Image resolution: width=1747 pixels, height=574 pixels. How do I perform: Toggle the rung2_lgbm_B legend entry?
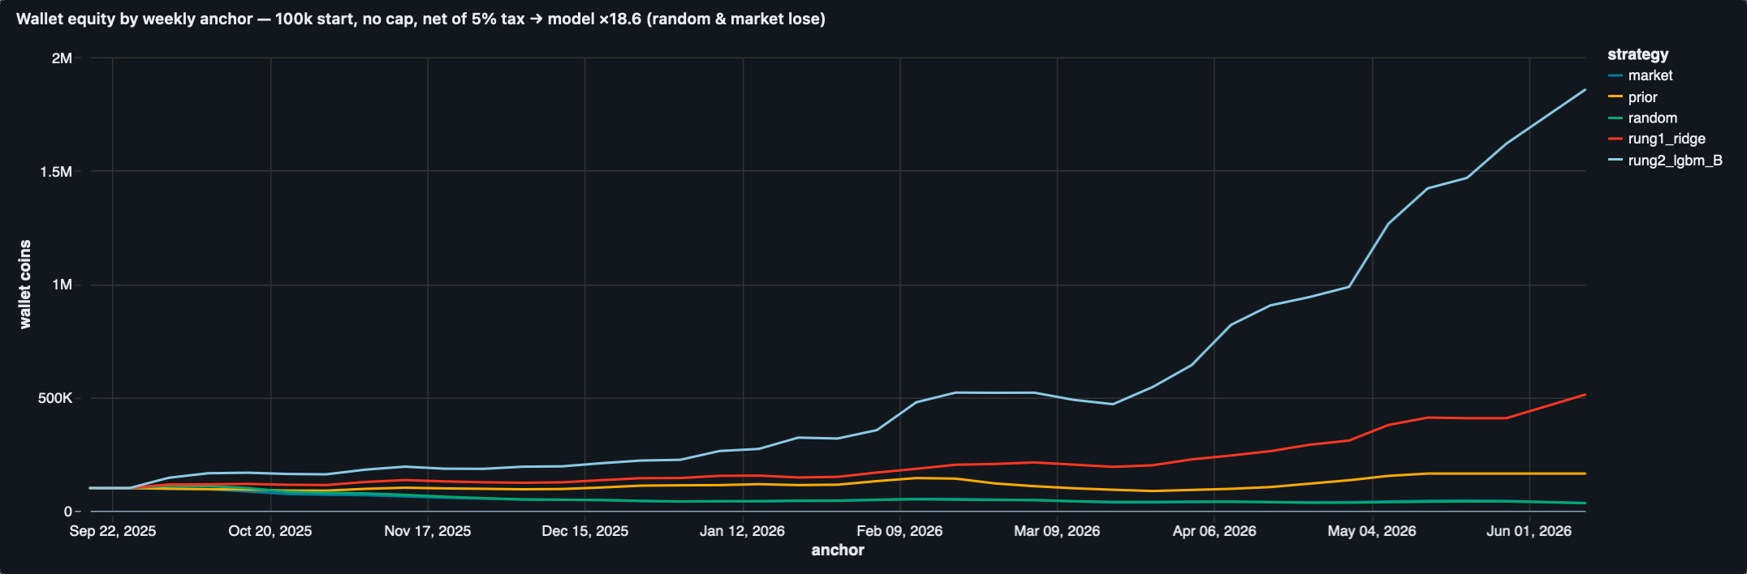[1665, 161]
